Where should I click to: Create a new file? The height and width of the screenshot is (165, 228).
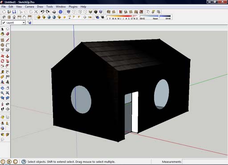tap(4, 12)
